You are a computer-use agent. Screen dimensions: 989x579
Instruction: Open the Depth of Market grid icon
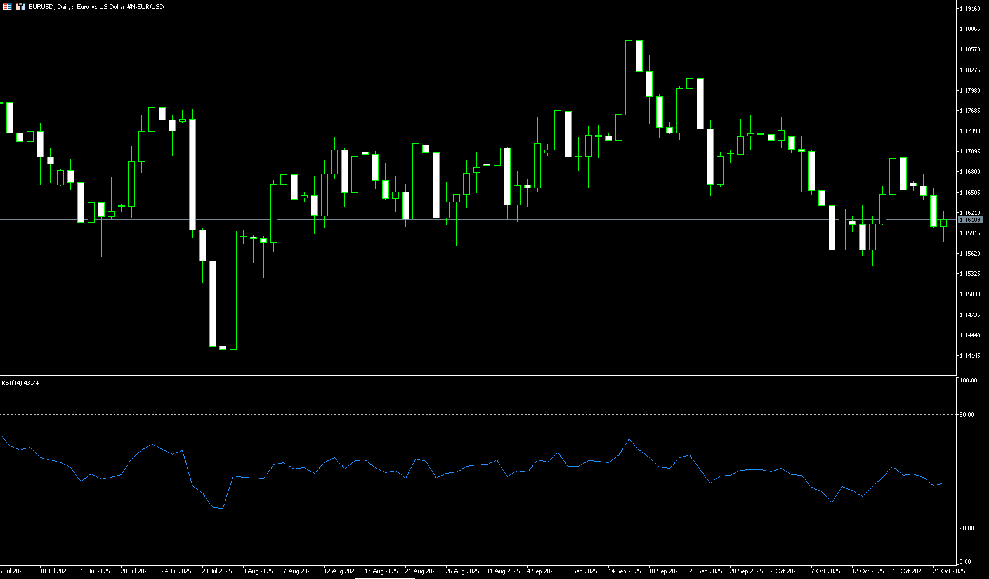(8, 6)
